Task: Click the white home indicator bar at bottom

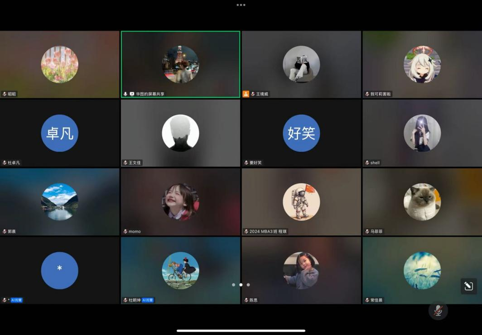Action: (x=241, y=331)
